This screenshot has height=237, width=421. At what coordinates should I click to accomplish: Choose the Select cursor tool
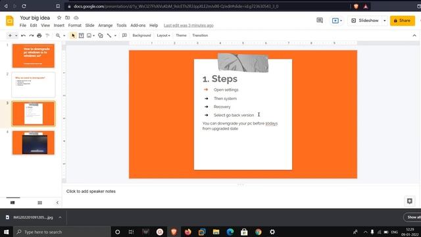click(x=73, y=36)
